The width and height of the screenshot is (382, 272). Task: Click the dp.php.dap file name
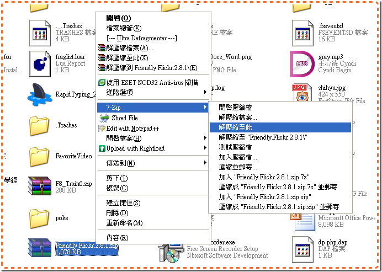[x=332, y=242]
